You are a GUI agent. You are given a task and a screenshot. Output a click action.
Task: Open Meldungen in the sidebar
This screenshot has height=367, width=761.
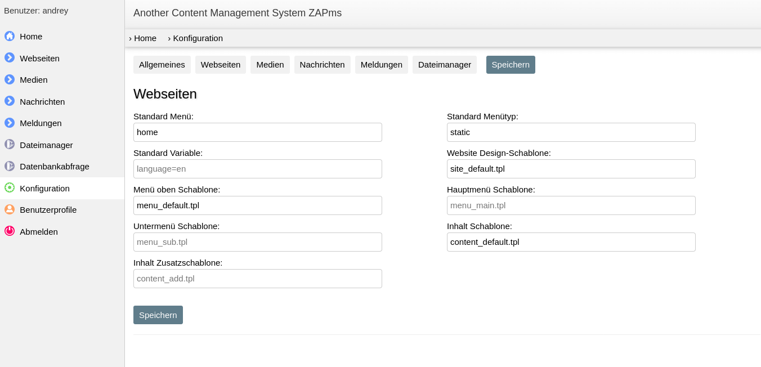(x=62, y=123)
